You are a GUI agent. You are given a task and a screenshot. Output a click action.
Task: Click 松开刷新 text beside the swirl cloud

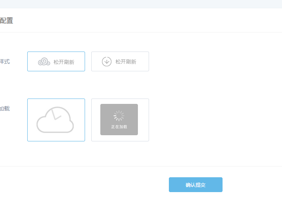tap(64, 62)
